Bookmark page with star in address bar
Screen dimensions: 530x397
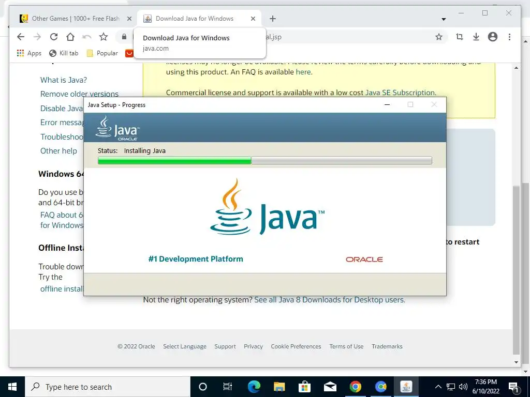(x=439, y=37)
